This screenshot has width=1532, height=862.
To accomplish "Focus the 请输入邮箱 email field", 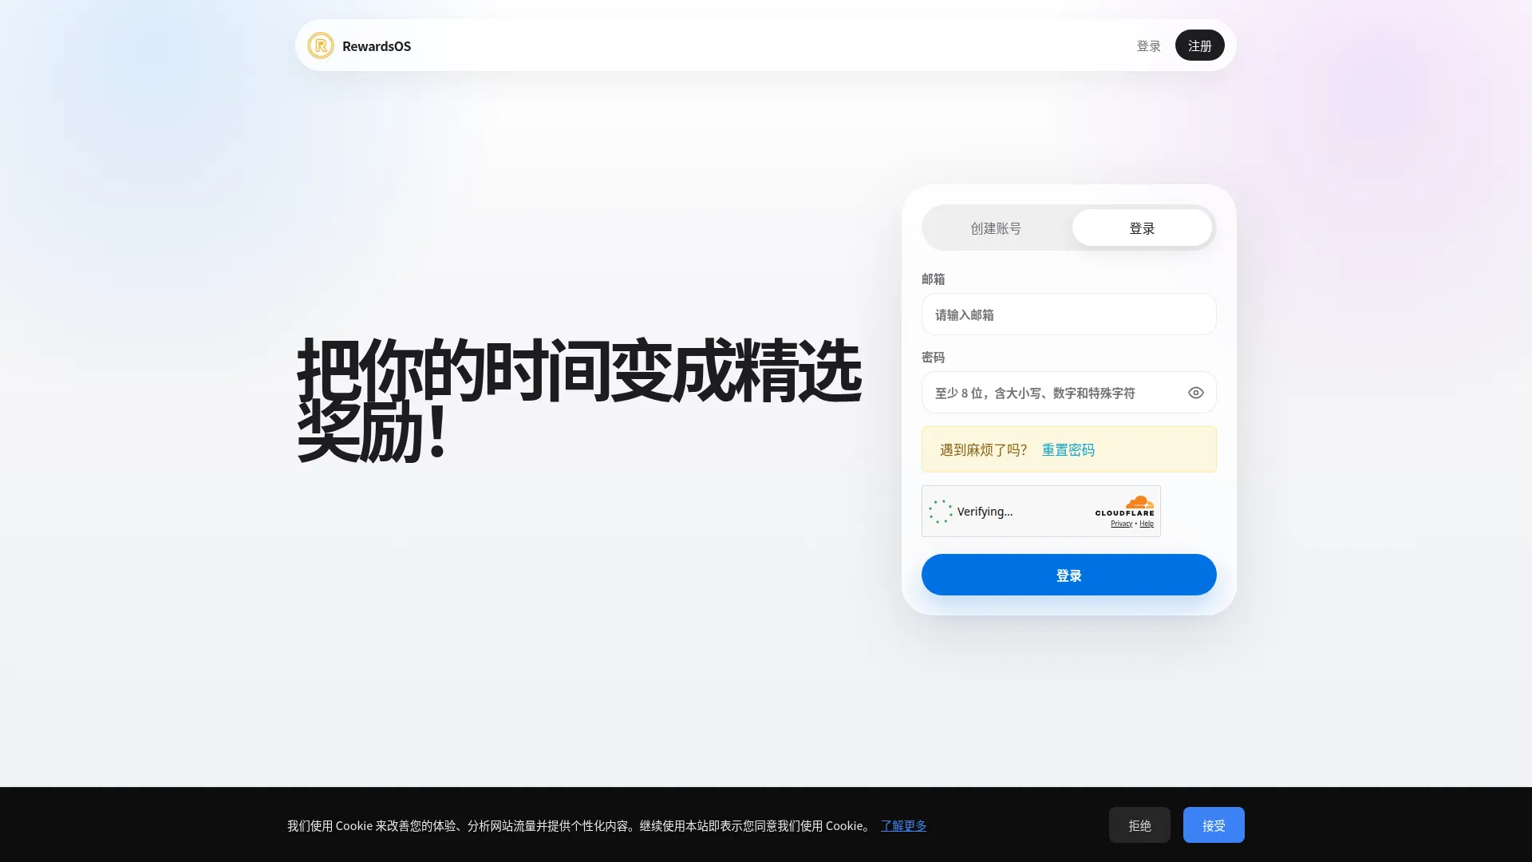I will (1068, 314).
